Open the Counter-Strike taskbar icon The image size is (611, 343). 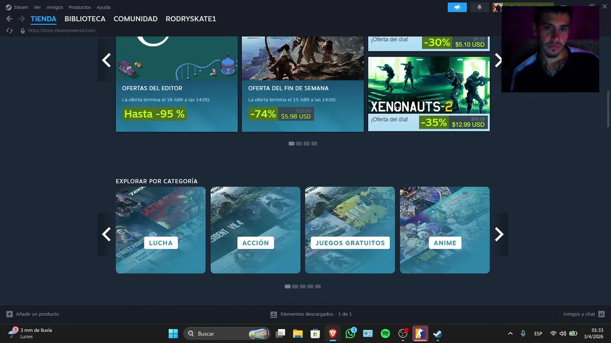point(420,333)
